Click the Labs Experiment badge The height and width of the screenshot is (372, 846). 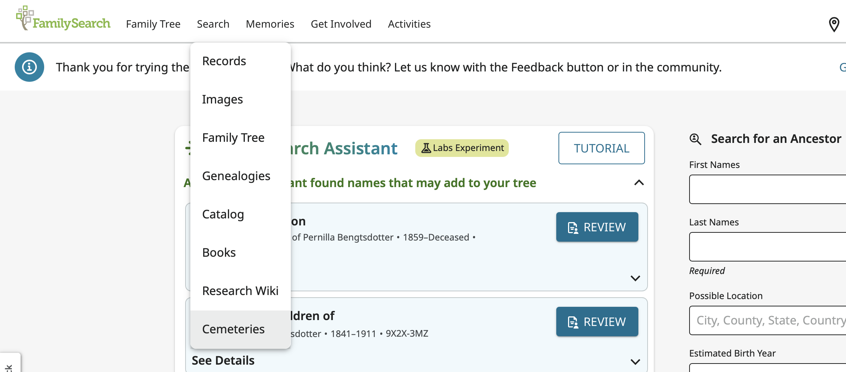462,148
